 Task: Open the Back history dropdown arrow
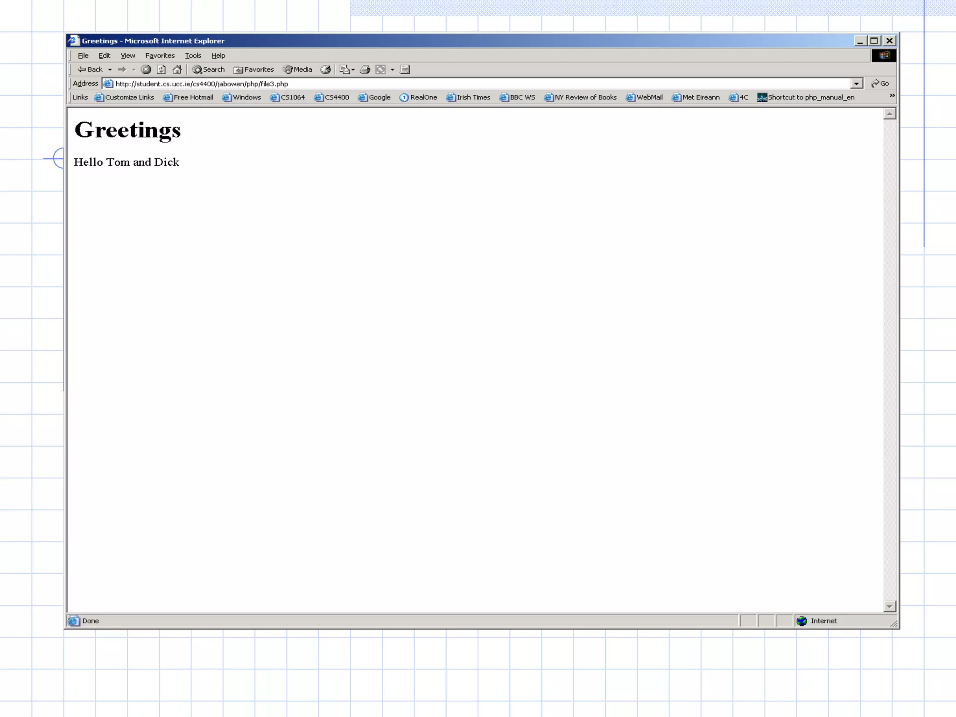110,70
